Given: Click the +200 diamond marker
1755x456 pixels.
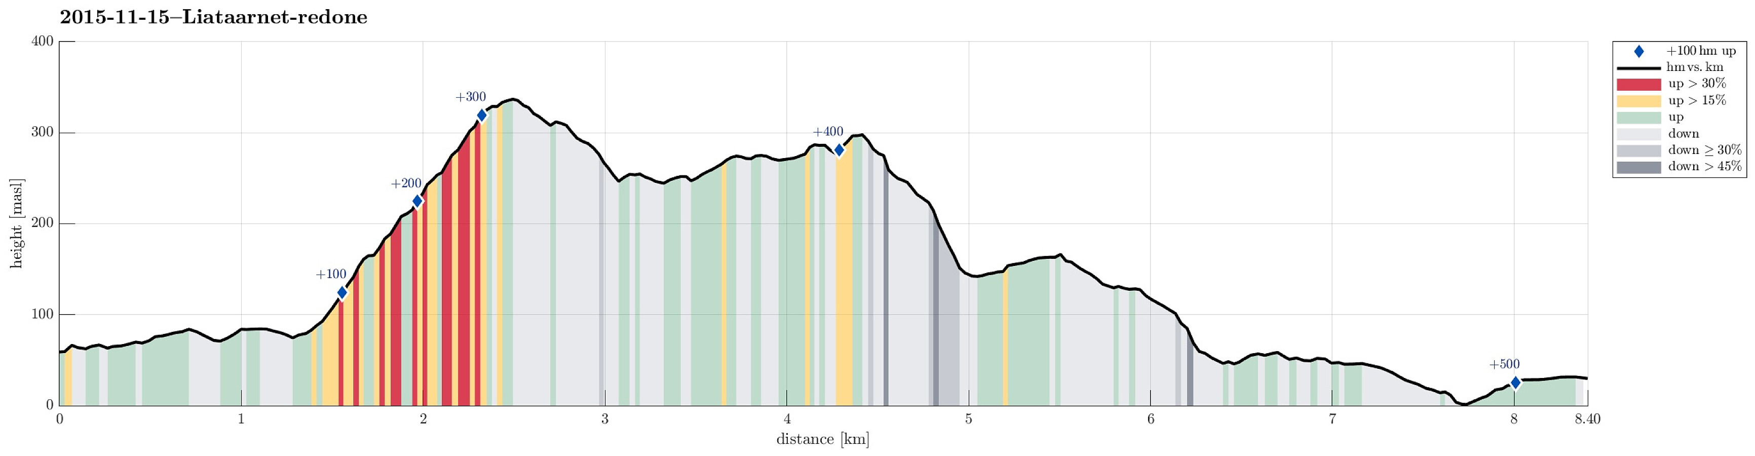Looking at the screenshot, I should click(x=417, y=201).
